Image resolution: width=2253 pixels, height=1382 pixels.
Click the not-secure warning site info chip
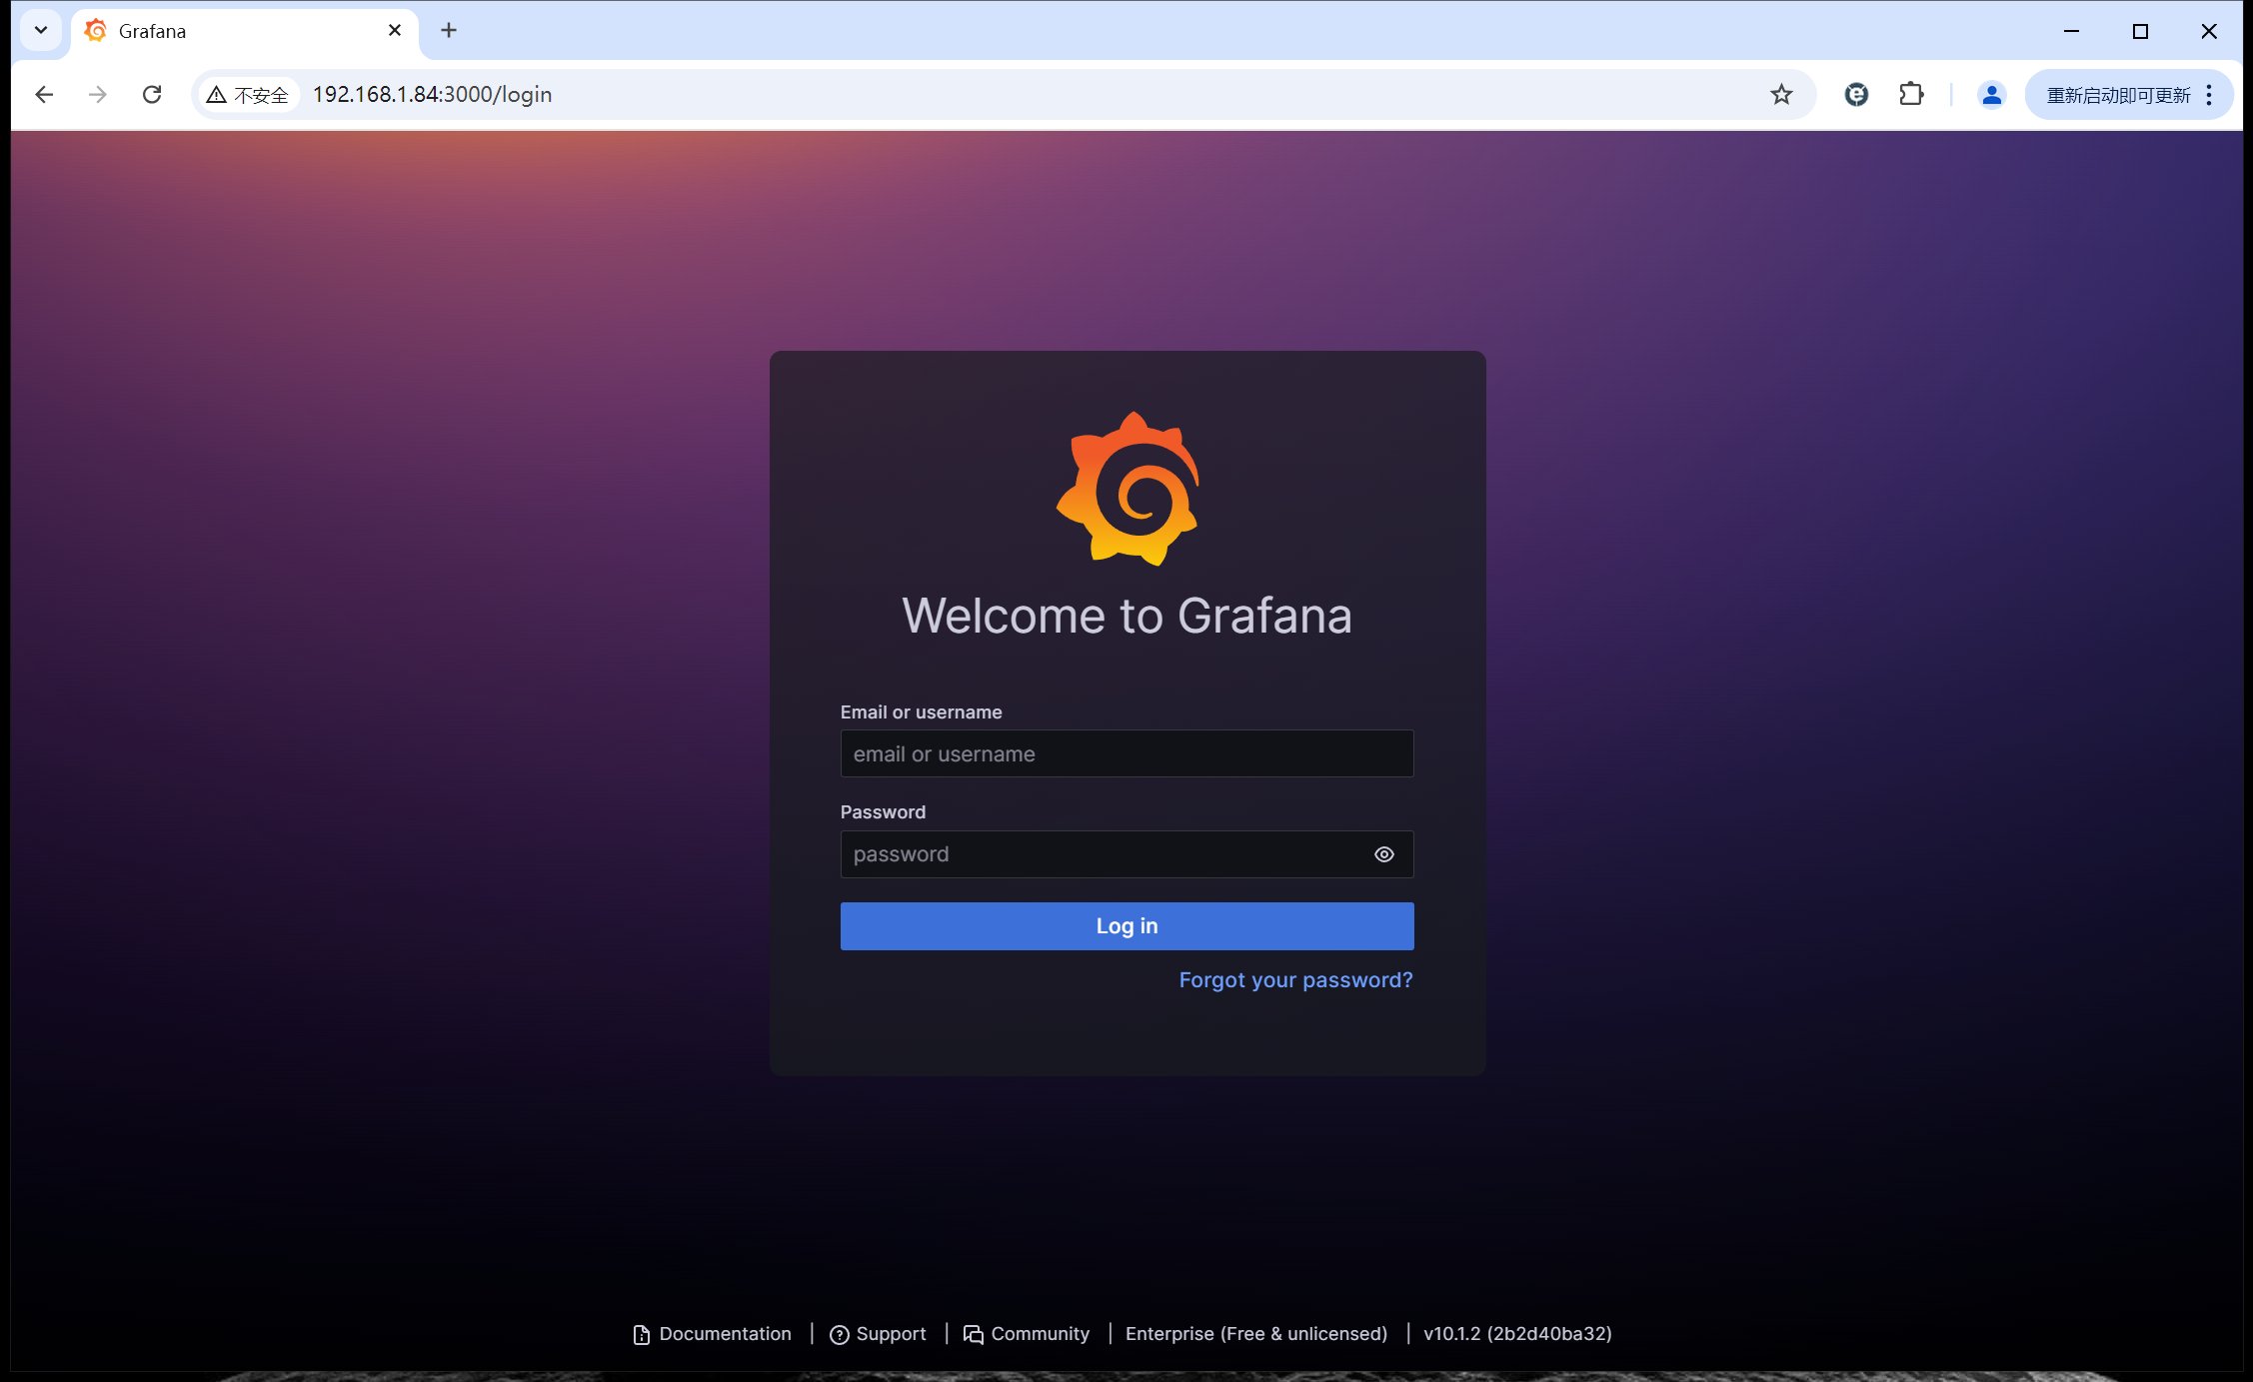(x=248, y=95)
